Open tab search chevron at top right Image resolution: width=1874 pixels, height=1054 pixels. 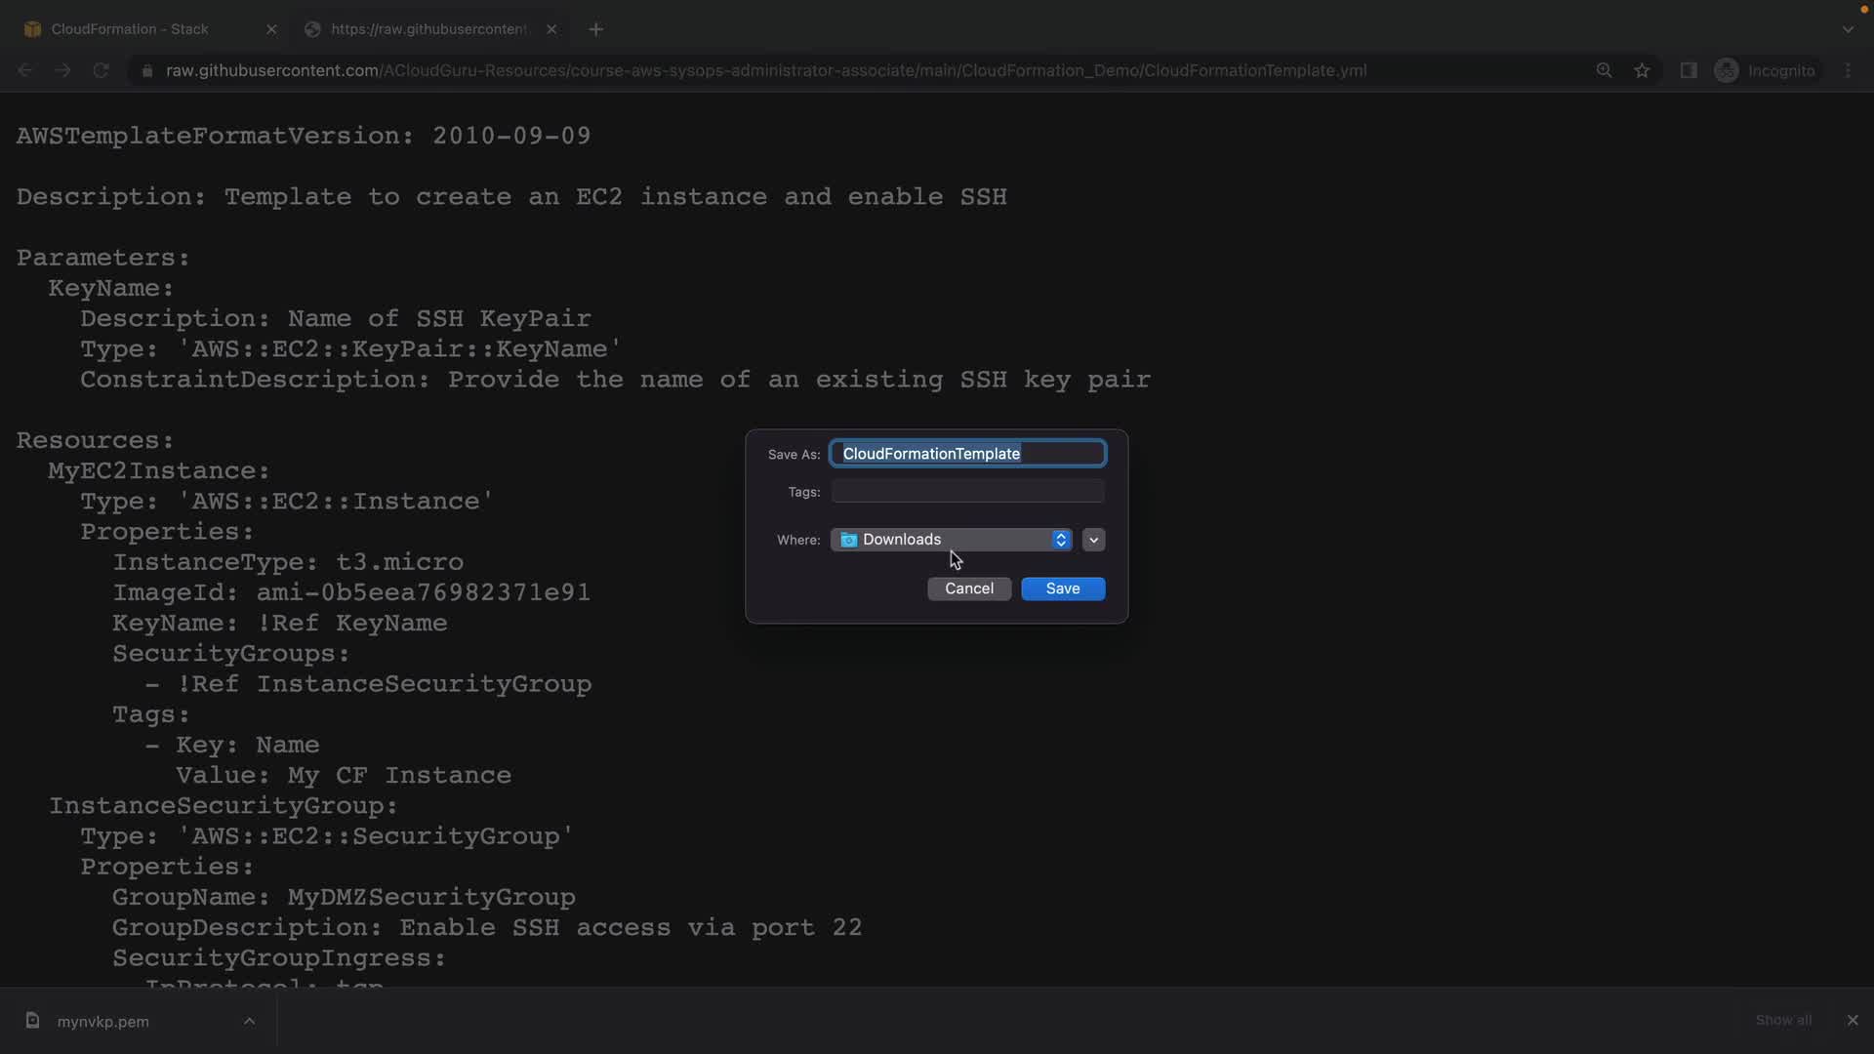(1848, 29)
